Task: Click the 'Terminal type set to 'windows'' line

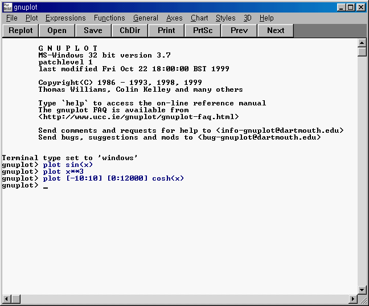Action: tap(70, 158)
